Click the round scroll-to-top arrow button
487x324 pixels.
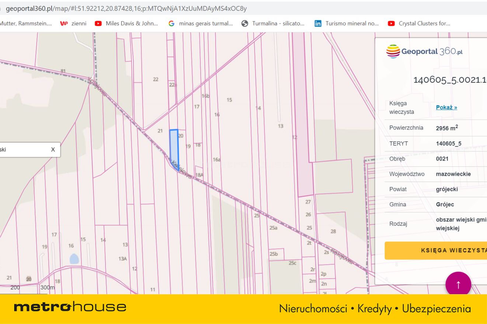[458, 285]
